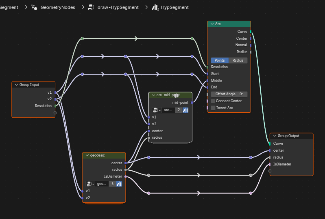
Task: Click the draw-HypSegment node group icon in breadcrumb
Action: (x=91, y=7)
